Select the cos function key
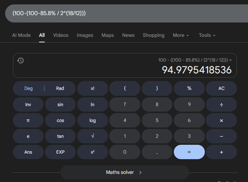Screen dimensions: 248x182 60,120
